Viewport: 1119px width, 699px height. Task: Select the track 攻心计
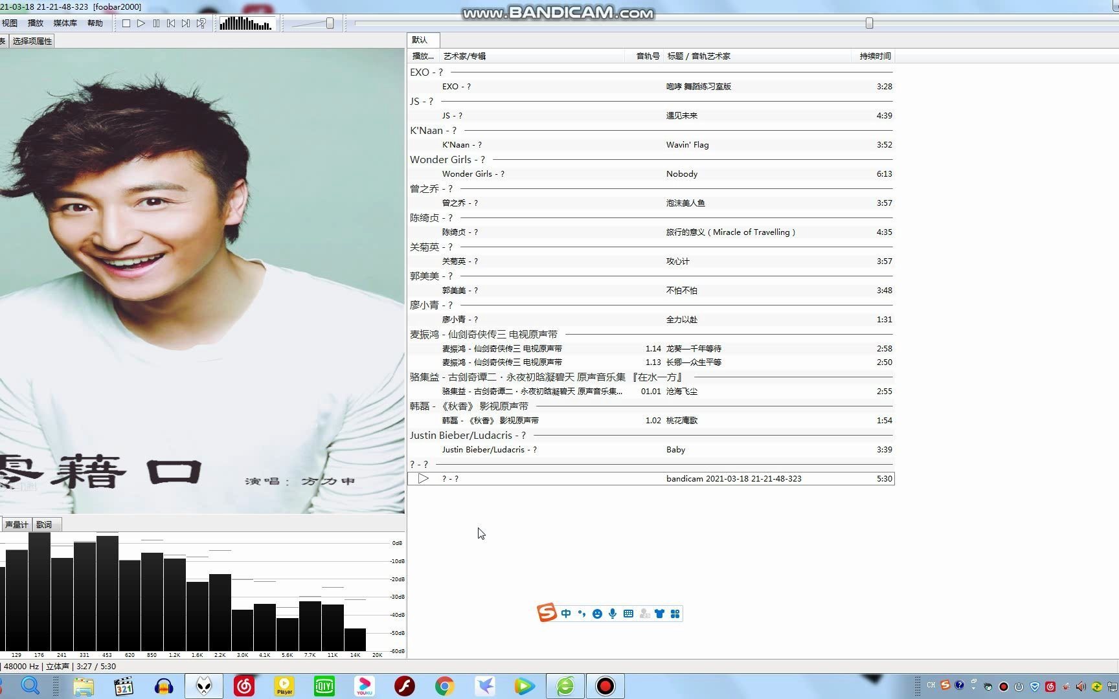(651, 261)
